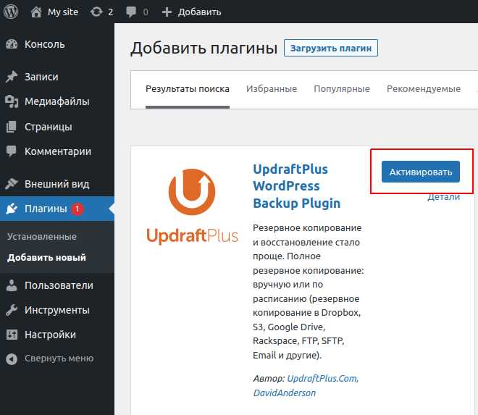Click comments count 0 in admin bar
Image resolution: width=478 pixels, height=415 pixels.
pos(146,12)
